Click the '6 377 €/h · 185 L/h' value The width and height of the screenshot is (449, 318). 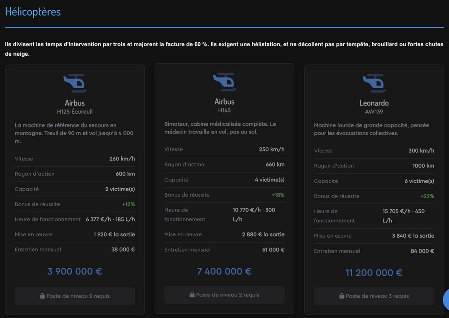(x=110, y=220)
